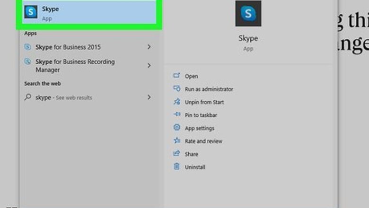Click the large Skype logo in details pane
This screenshot has width=369, height=208.
click(248, 13)
